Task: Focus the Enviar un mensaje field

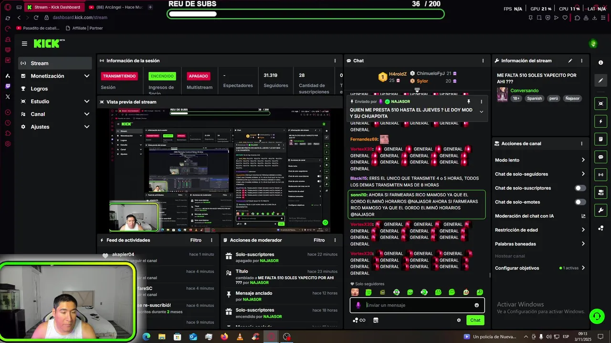Action: click(x=418, y=305)
